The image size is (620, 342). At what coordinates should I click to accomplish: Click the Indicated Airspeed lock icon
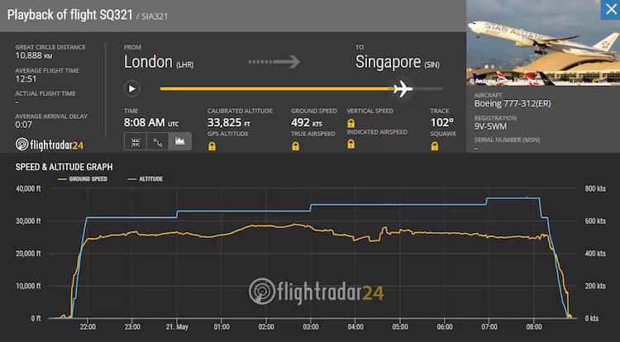click(x=351, y=145)
